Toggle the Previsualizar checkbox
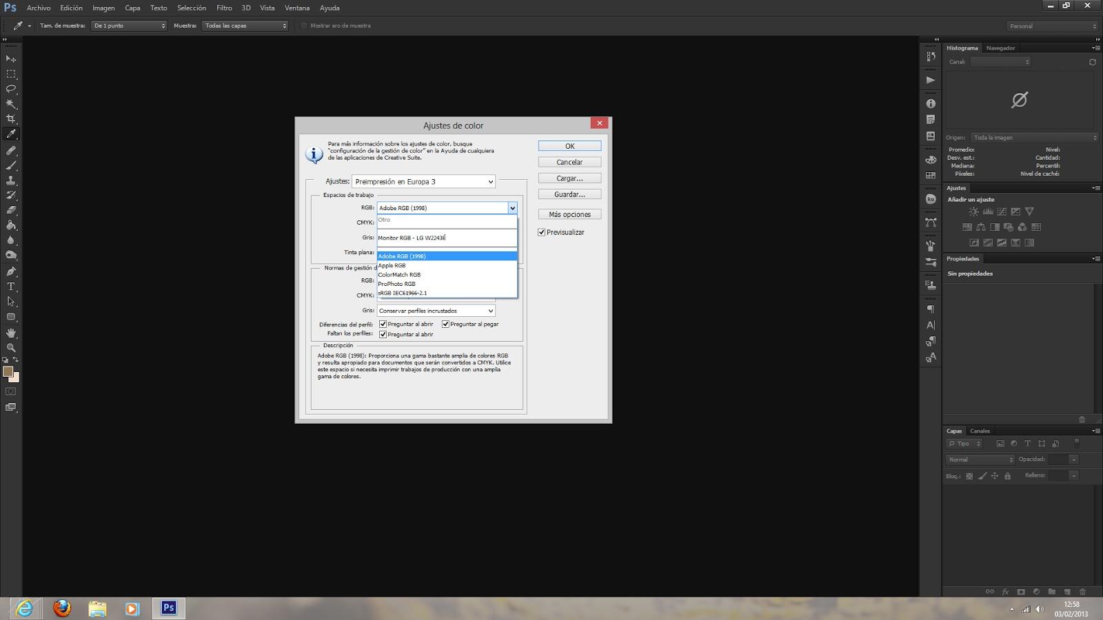 (541, 232)
